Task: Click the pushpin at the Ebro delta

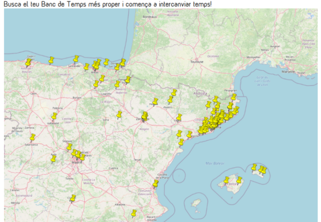Action: (x=181, y=143)
